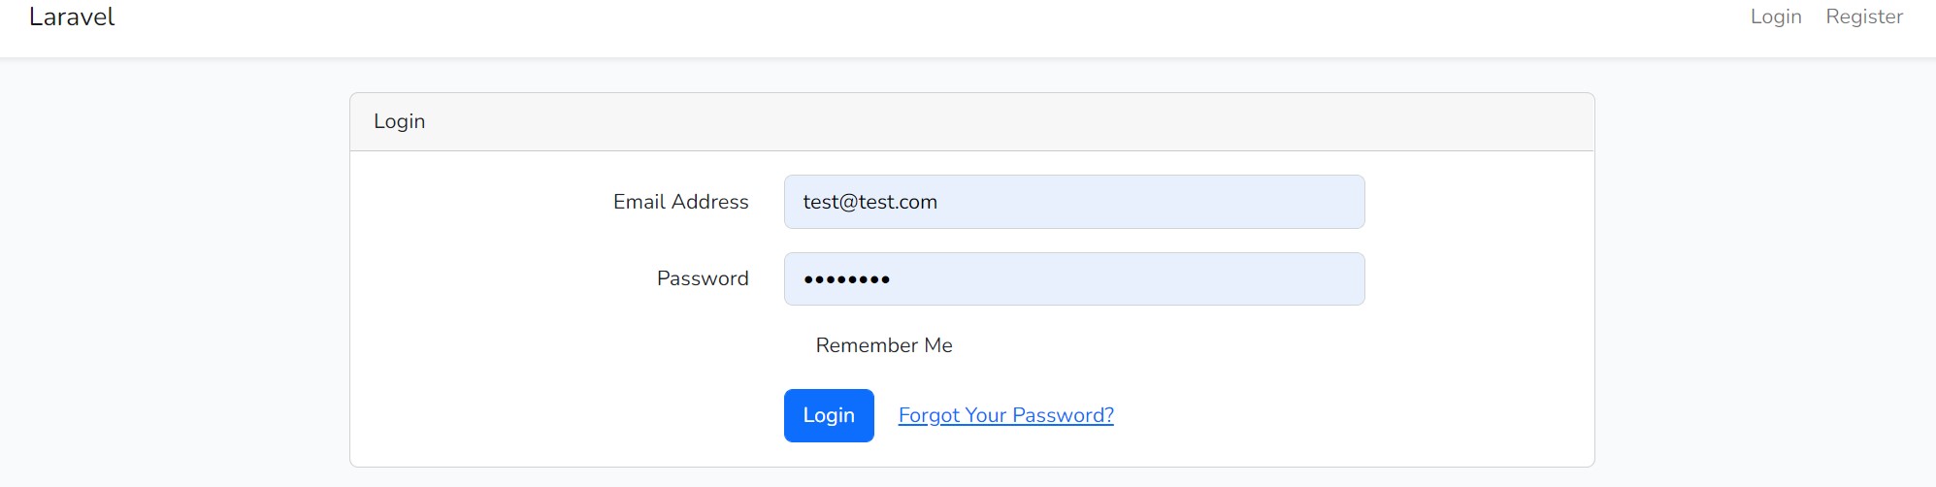Open the Forgot Your Password link
Screen dimensions: 1936x487
(1005, 415)
